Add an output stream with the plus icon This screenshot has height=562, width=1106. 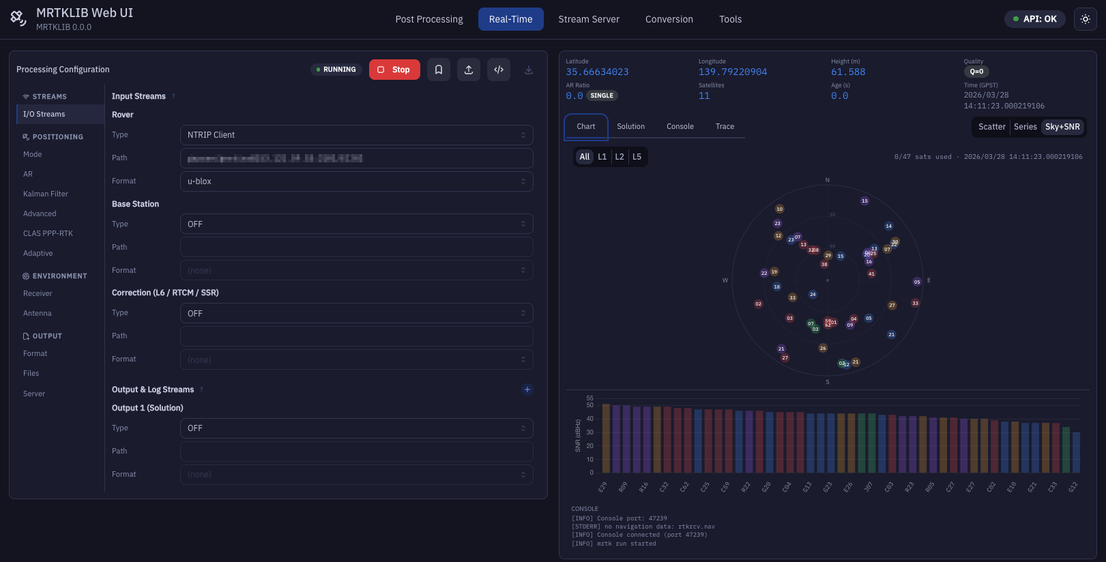coord(527,389)
